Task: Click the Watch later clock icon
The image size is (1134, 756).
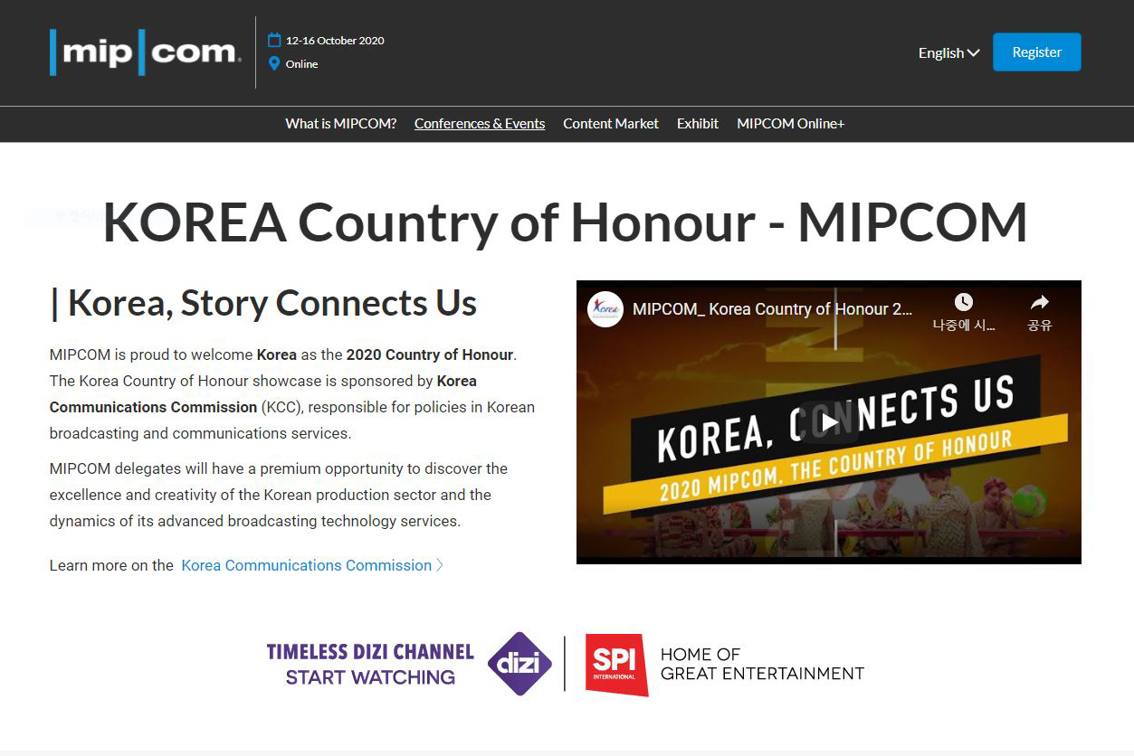Action: coord(964,302)
